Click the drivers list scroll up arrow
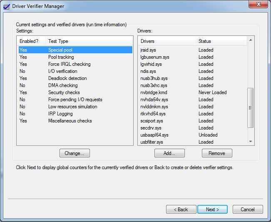Viewport: 271px width, 222px height. tap(251, 40)
